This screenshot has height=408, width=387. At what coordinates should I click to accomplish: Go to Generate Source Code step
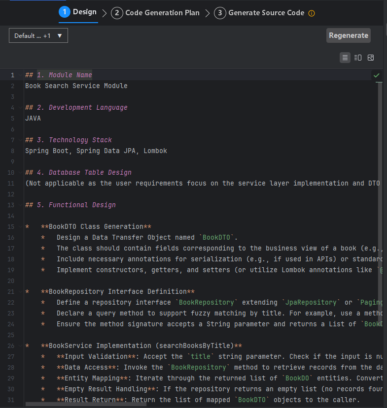266,13
